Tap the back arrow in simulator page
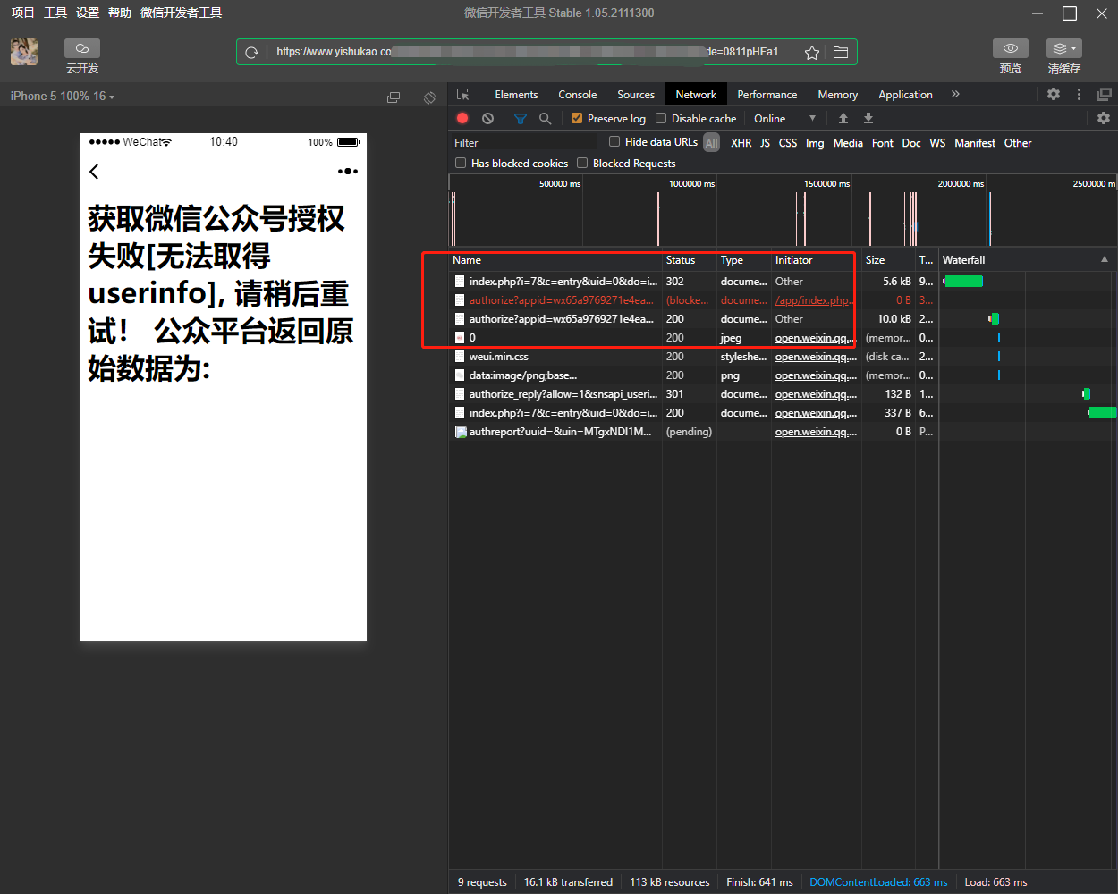1118x894 pixels. (x=94, y=171)
